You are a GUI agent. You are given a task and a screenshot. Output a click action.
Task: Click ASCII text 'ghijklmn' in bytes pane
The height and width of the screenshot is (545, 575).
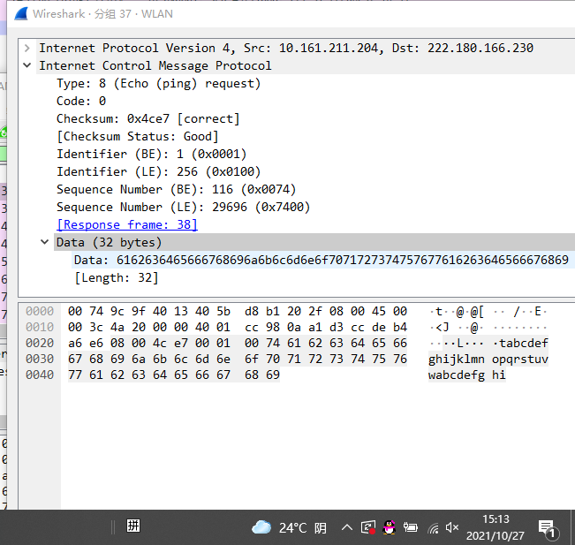click(456, 359)
